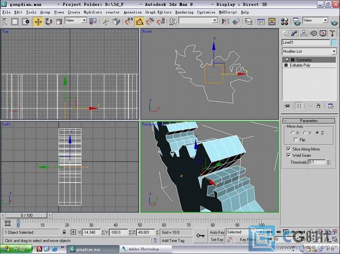340x254 pixels.
Task: Select Y mirror axis radio button
Action: [304, 132]
